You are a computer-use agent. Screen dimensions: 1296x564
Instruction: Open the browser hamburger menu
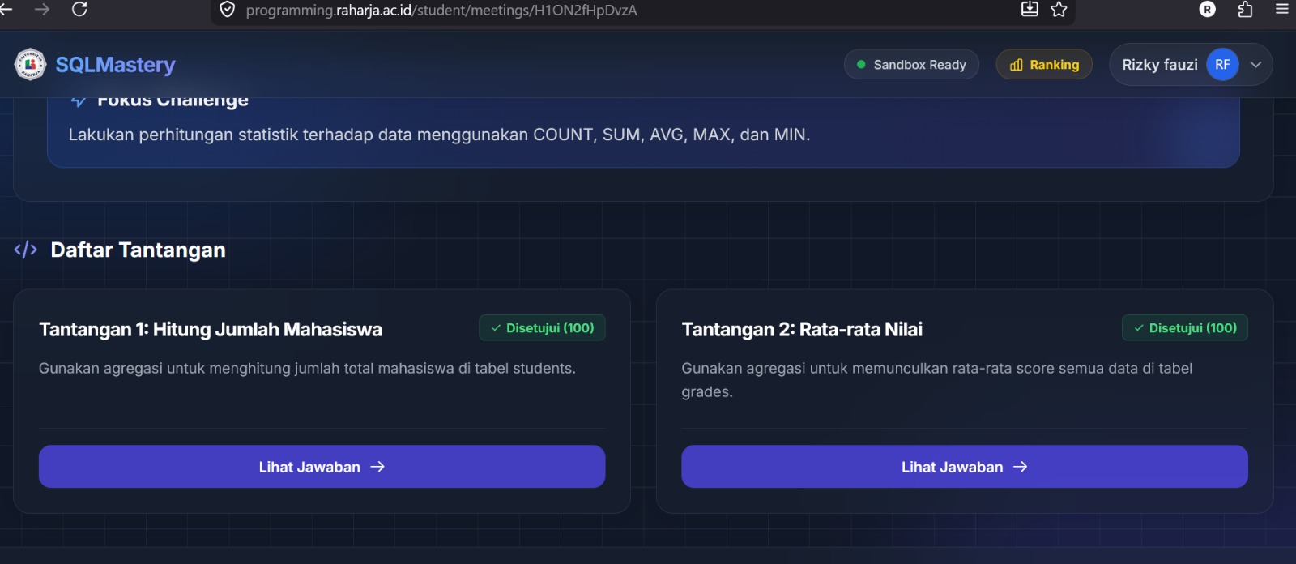1281,10
